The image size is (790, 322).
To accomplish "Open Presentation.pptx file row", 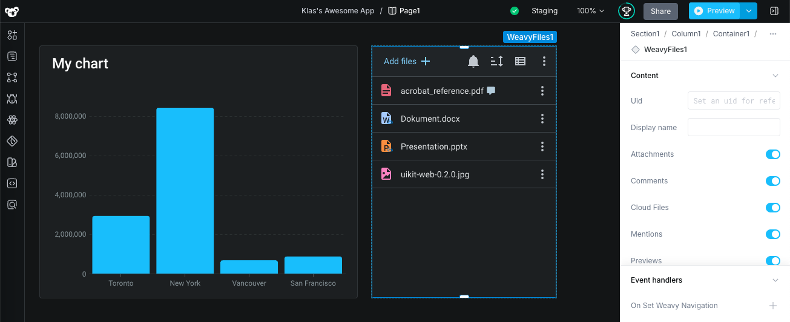I will [464, 146].
